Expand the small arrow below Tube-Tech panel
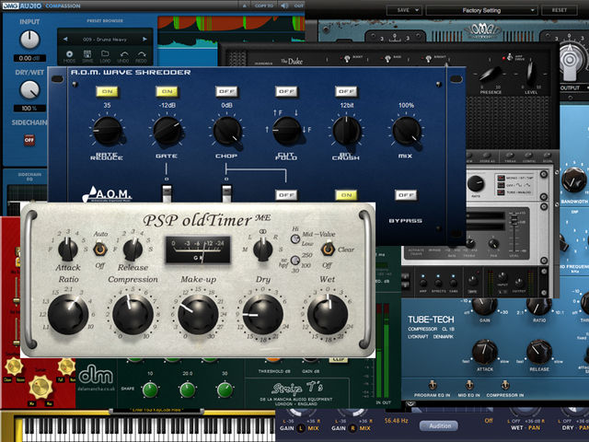 click(x=410, y=404)
